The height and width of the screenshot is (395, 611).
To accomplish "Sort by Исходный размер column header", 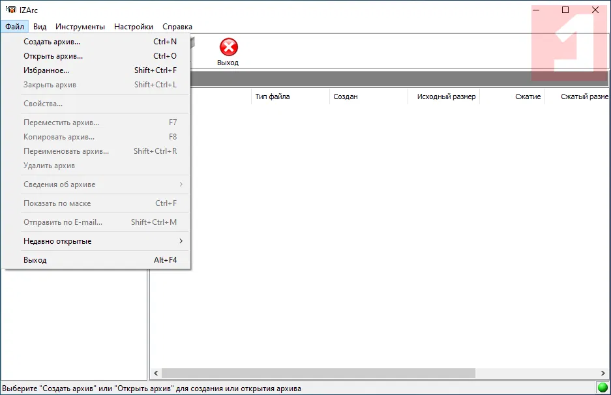I will click(x=444, y=96).
